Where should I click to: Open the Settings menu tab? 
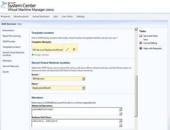[x=80, y=17]
